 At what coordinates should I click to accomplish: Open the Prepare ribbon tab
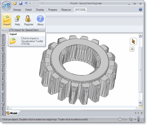pos(53,10)
